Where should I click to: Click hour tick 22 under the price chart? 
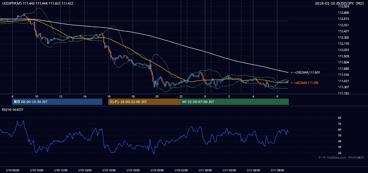point(181,96)
